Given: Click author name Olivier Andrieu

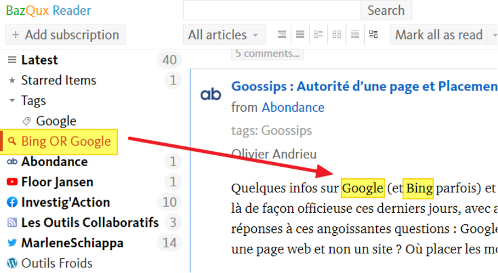Looking at the screenshot, I should click(274, 154).
